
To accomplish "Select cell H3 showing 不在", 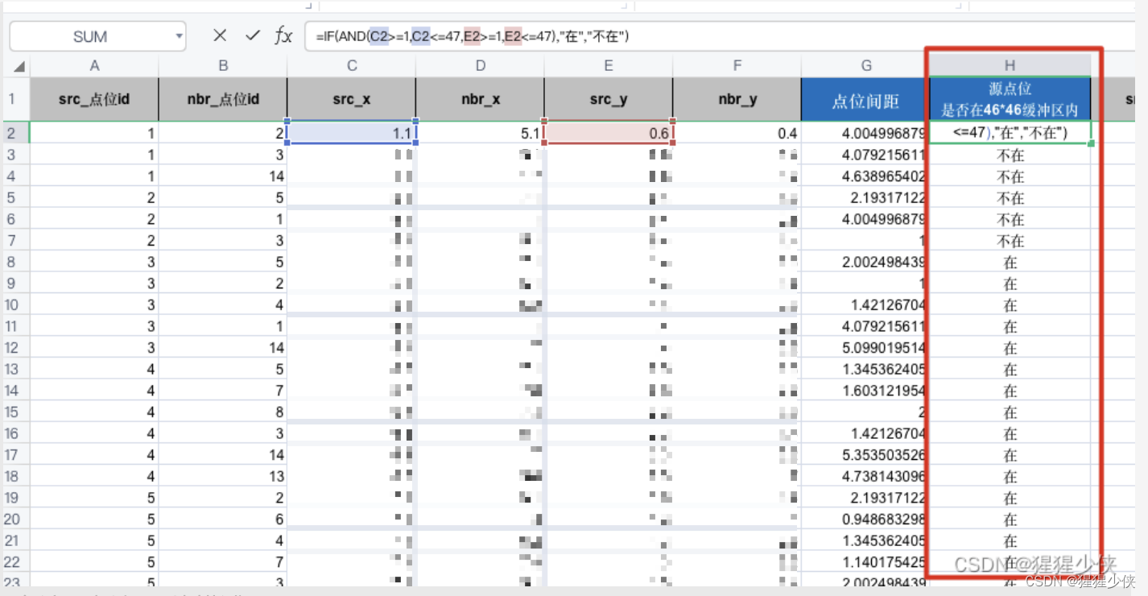I will pos(1010,155).
